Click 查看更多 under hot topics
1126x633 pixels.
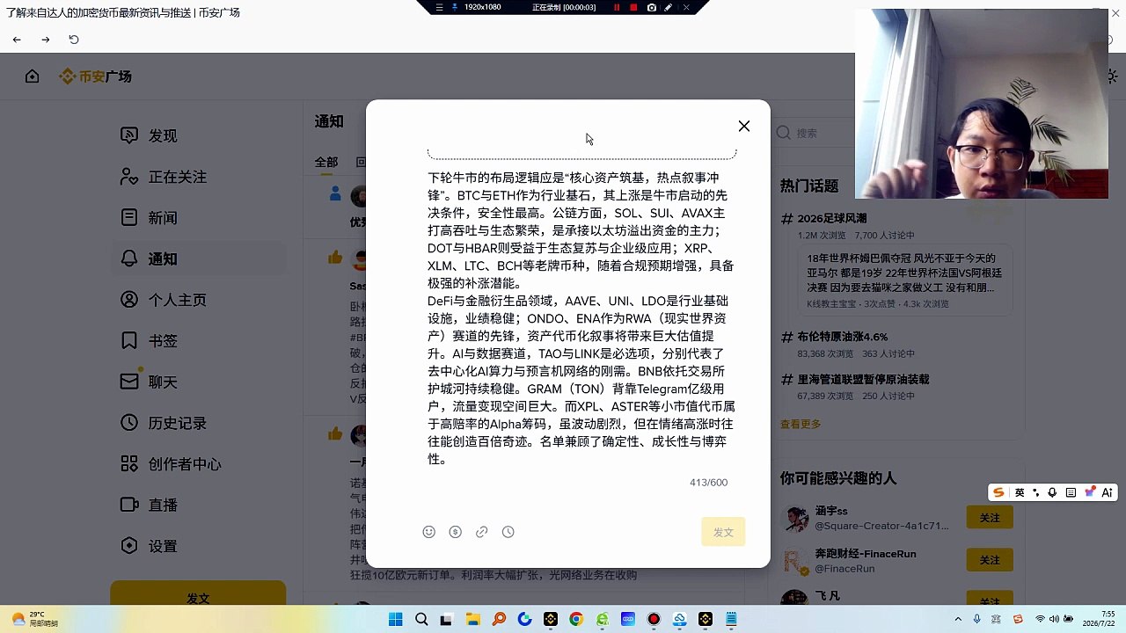click(x=801, y=424)
